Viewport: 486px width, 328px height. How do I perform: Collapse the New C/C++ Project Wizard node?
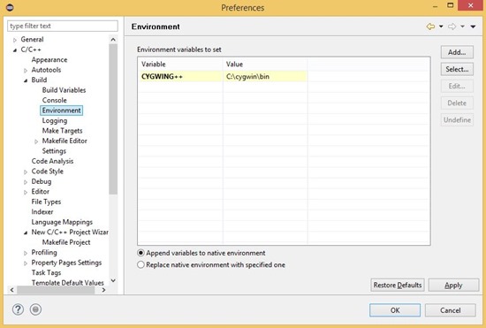(26, 233)
